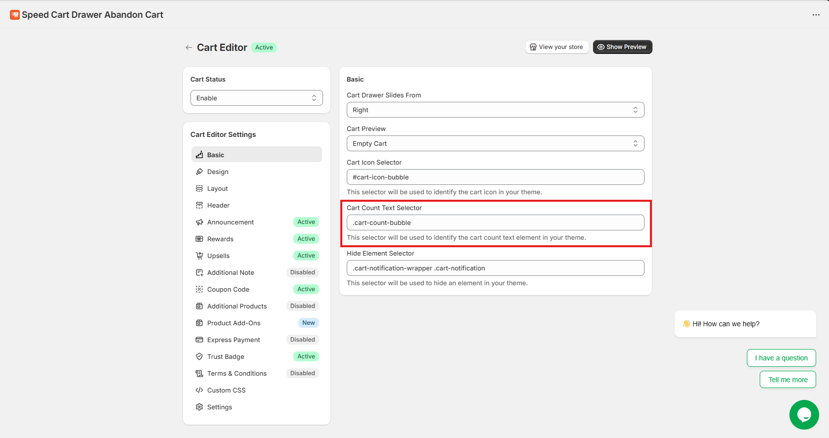Open the live chat bubble icon
The image size is (829, 438).
804,414
